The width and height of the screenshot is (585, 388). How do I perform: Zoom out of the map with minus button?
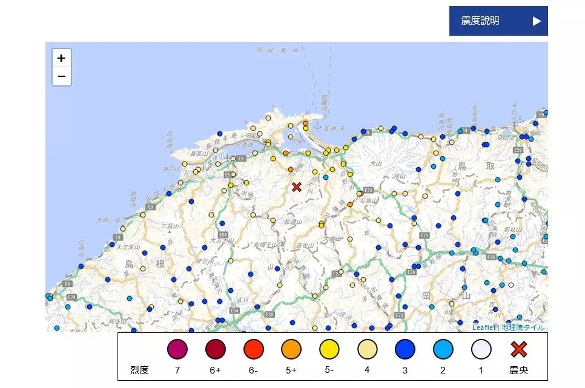[61, 77]
